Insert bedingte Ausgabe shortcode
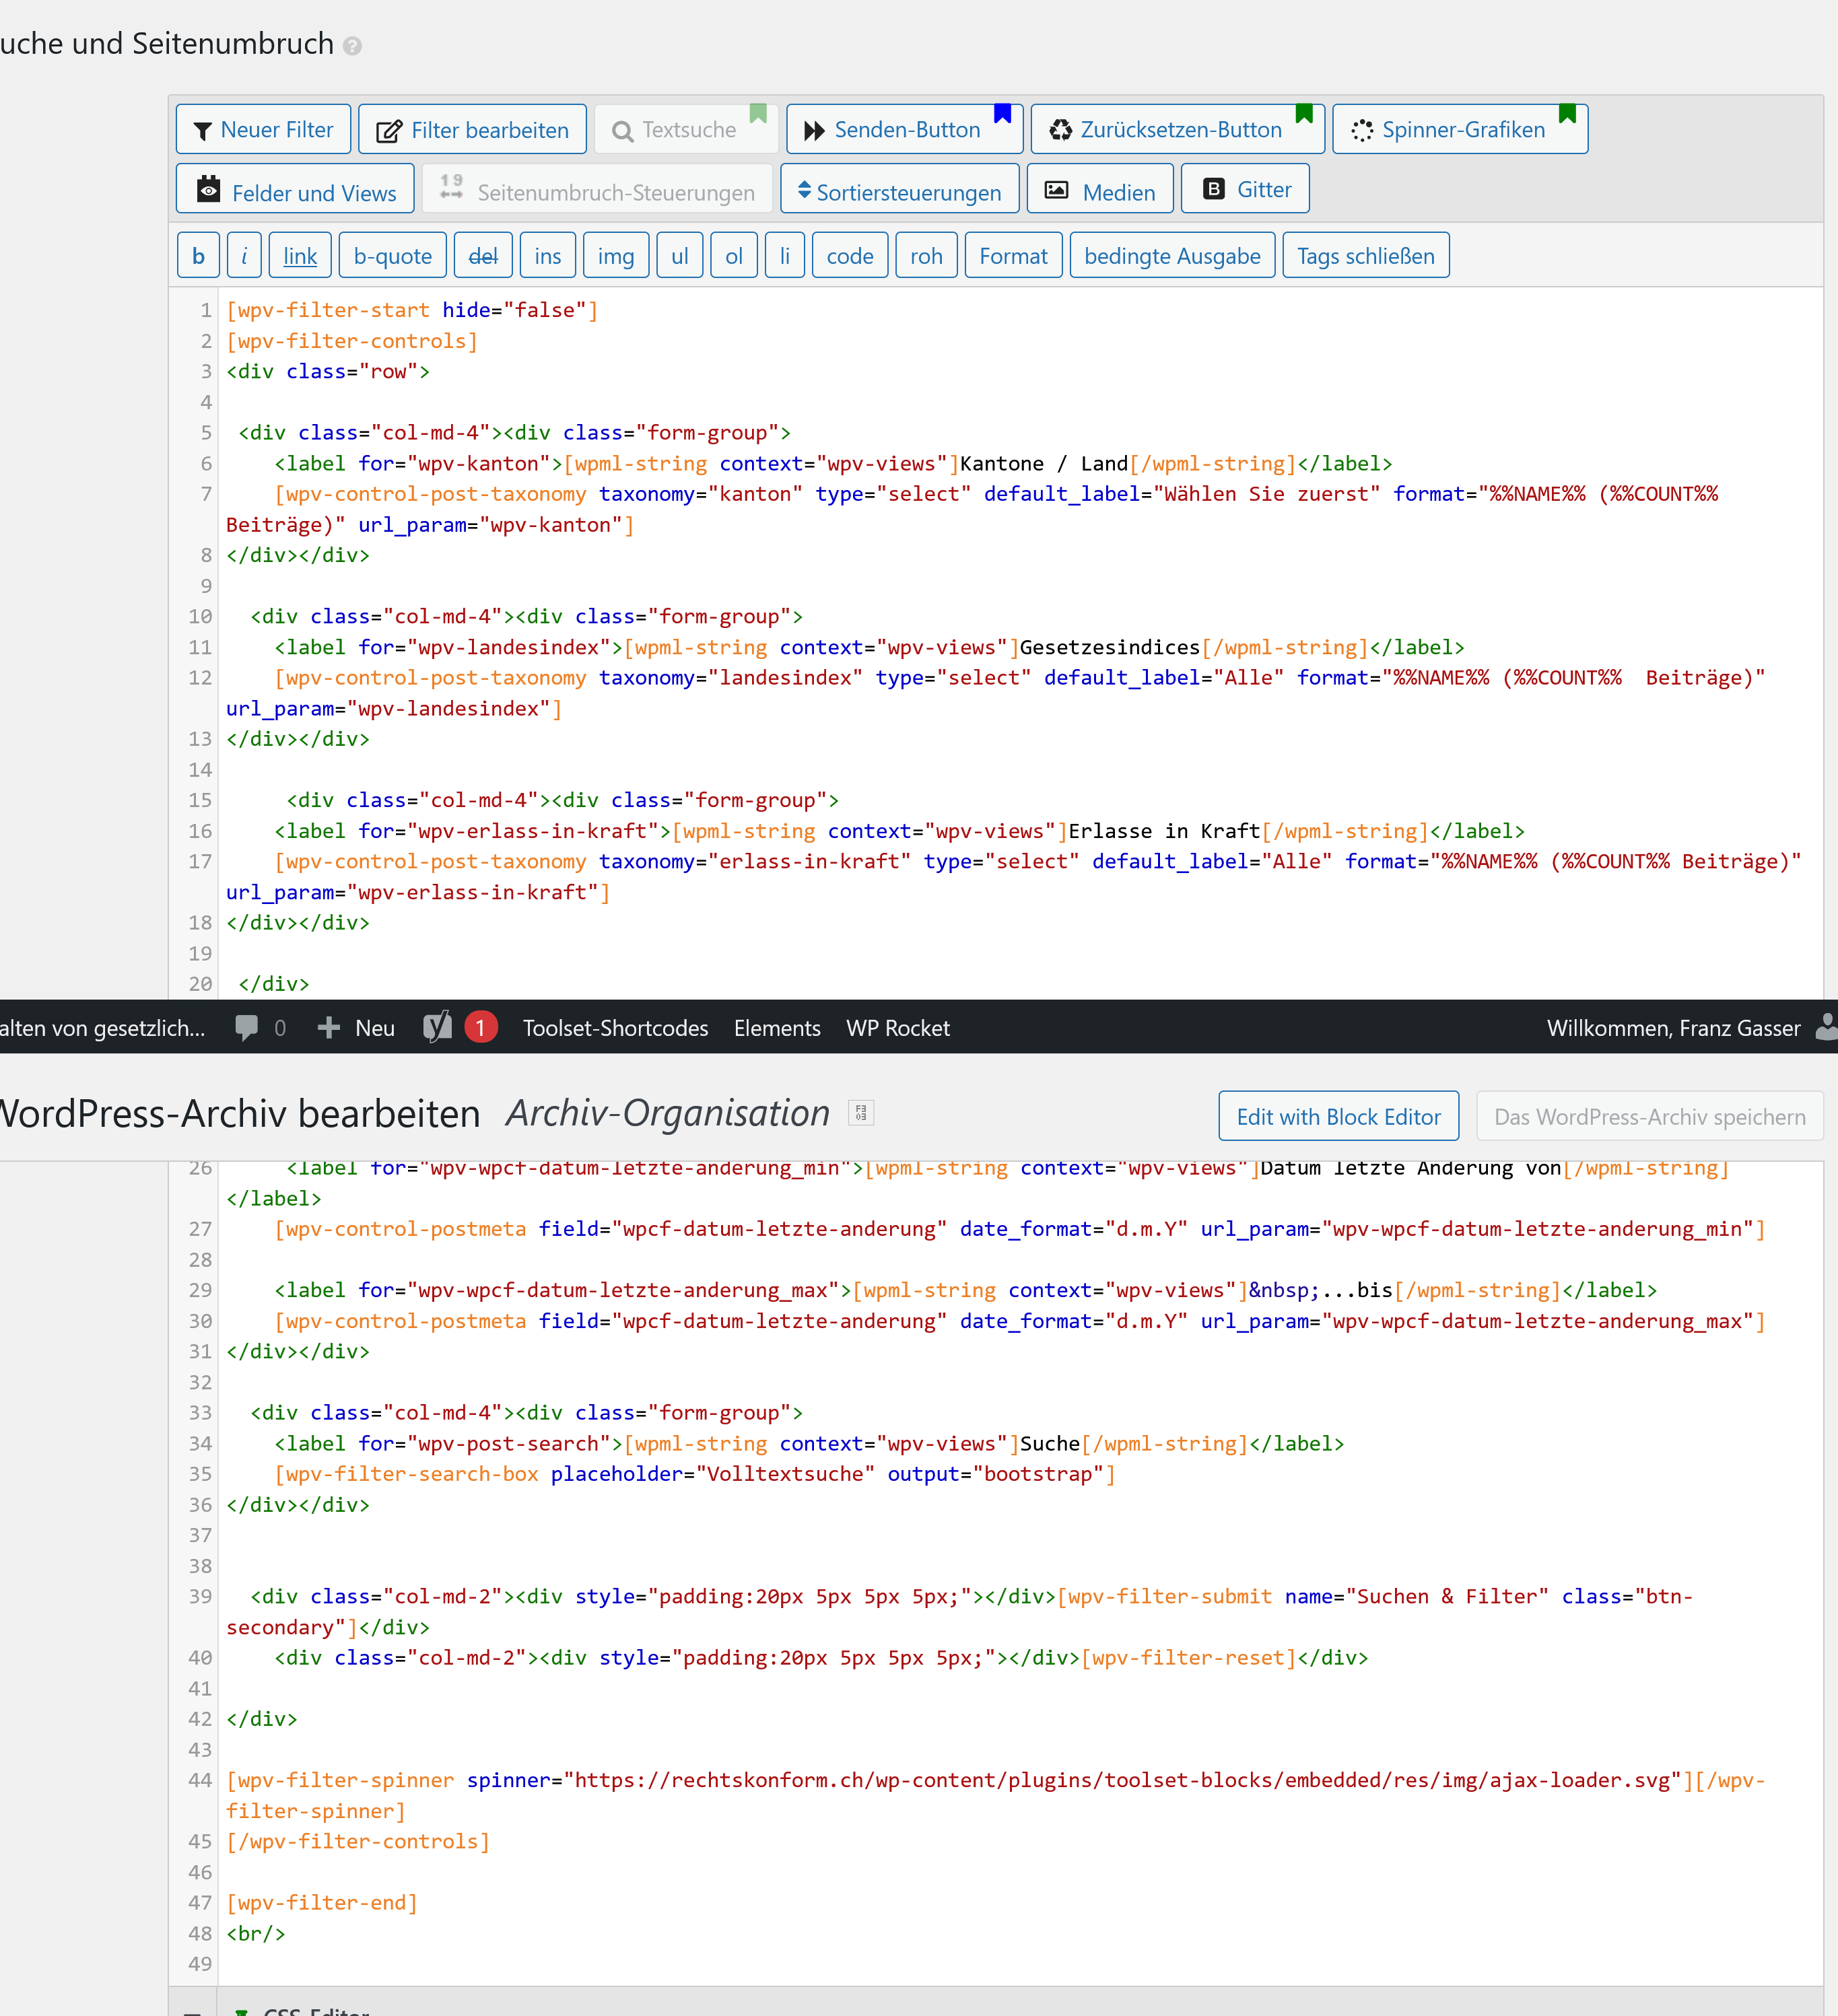 (x=1172, y=256)
